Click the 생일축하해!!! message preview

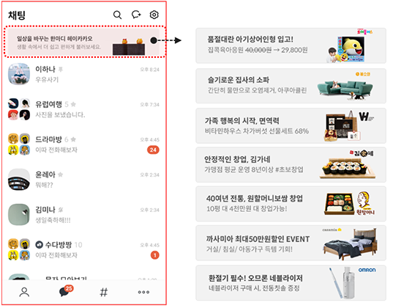tap(53, 220)
